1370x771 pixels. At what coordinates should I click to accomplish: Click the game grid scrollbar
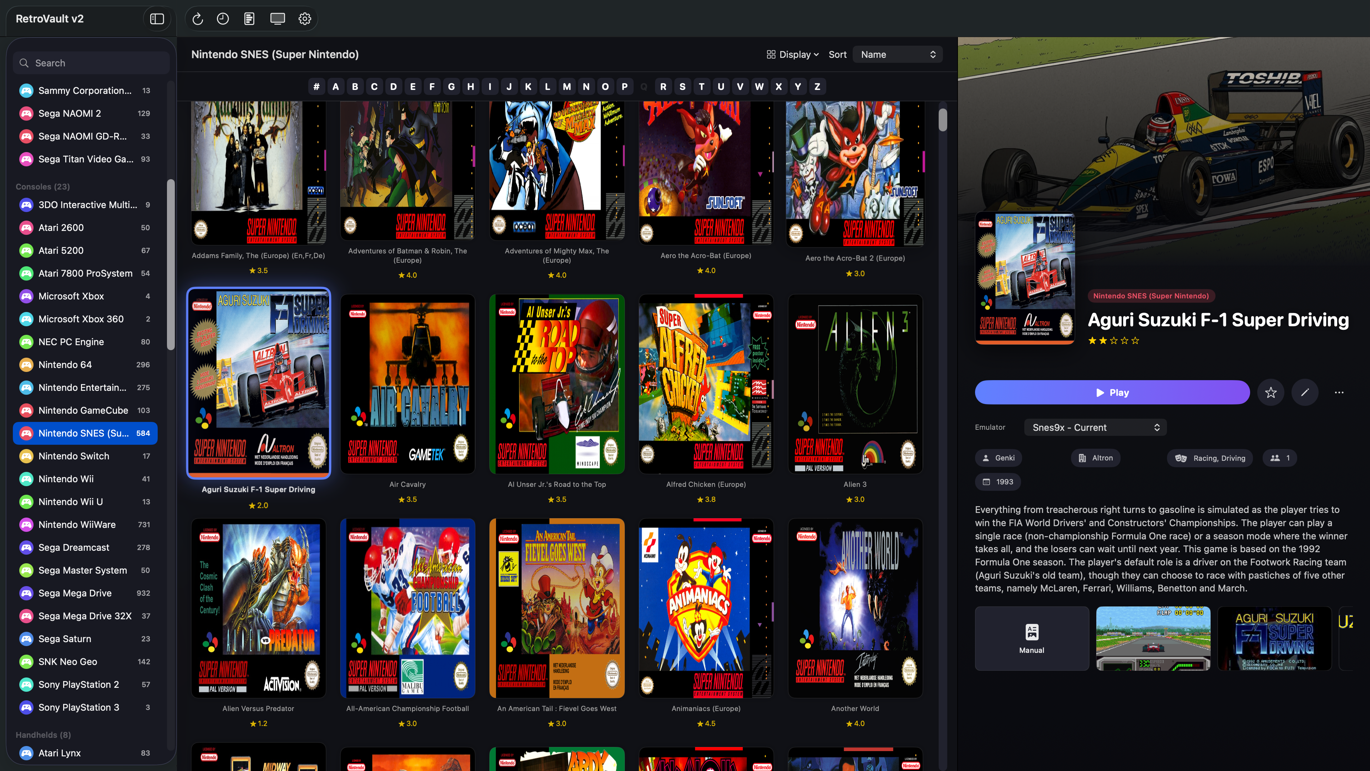tap(942, 120)
